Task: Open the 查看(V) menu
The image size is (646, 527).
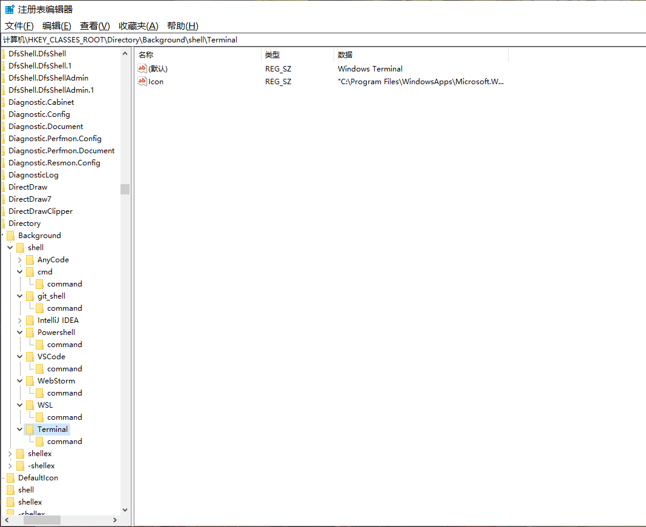Action: click(x=95, y=26)
